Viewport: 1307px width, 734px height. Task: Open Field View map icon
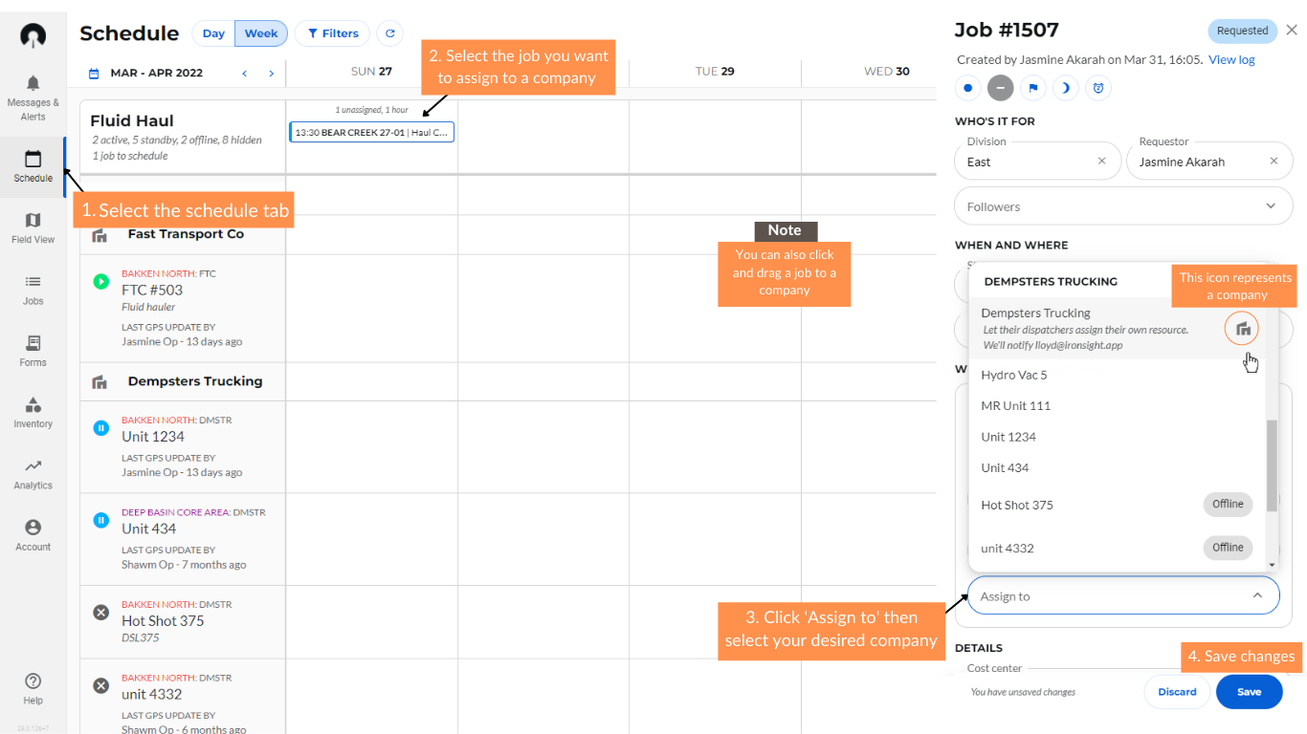33,221
